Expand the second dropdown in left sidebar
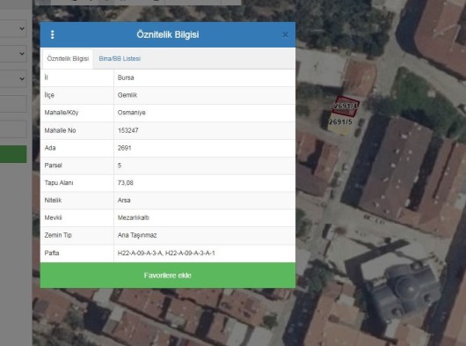This screenshot has width=466, height=346. pyautogui.click(x=13, y=54)
